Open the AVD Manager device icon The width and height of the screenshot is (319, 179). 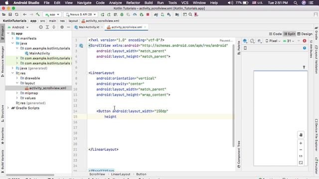[x=162, y=14]
